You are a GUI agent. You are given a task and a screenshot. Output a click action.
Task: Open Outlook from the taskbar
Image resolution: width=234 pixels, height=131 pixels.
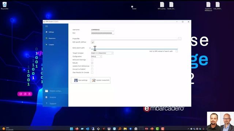click(x=88, y=128)
